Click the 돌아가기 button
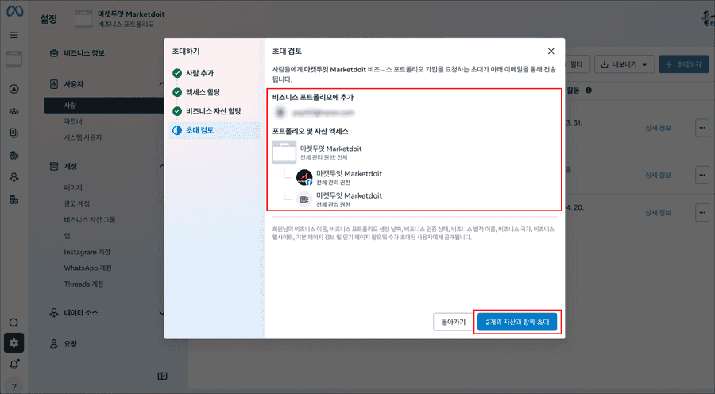715x394 pixels. pos(453,322)
